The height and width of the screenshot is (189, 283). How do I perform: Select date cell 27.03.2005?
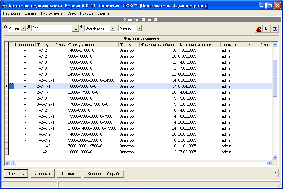coord(199,152)
